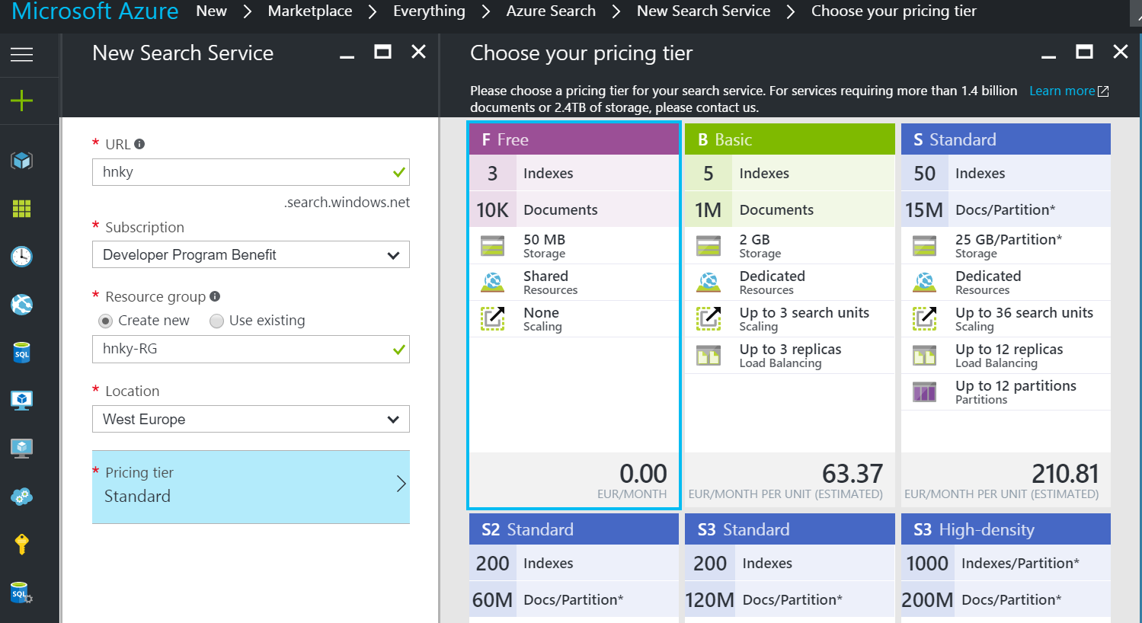Open the Learn more link
Image resolution: width=1142 pixels, height=623 pixels.
click(1062, 91)
